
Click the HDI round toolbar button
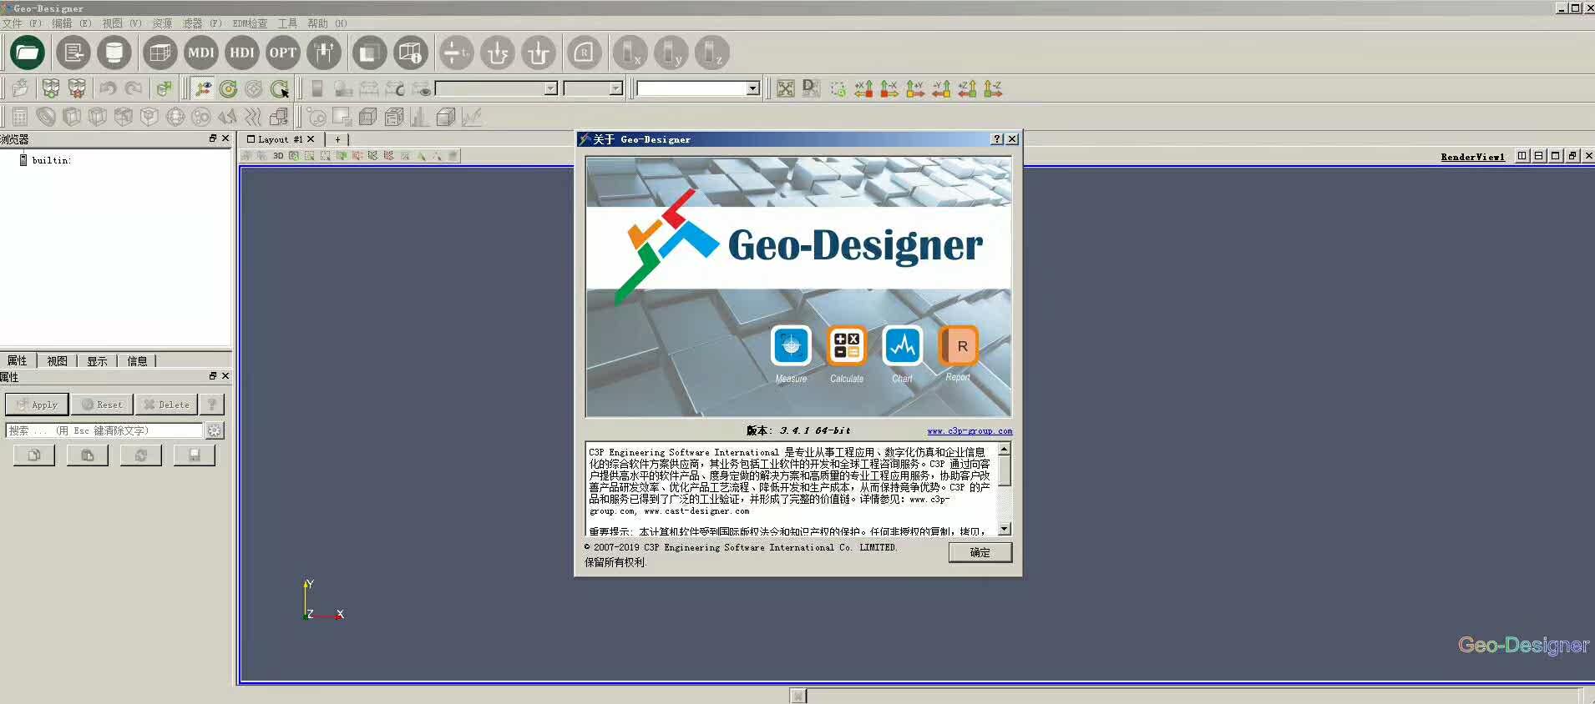point(242,53)
